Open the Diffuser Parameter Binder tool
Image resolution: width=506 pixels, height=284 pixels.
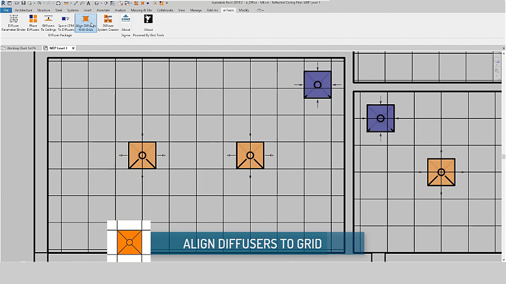(x=14, y=23)
